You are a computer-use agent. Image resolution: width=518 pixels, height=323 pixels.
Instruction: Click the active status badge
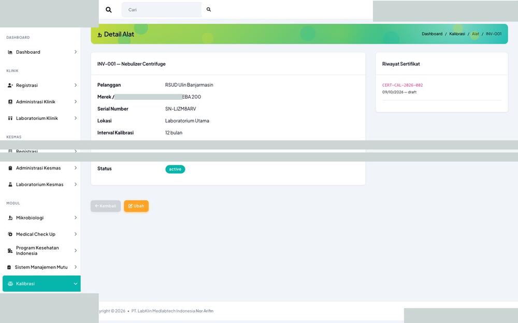175,169
